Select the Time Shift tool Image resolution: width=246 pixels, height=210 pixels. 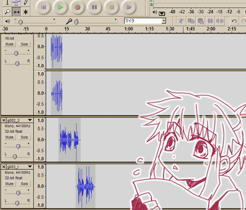(16, 12)
